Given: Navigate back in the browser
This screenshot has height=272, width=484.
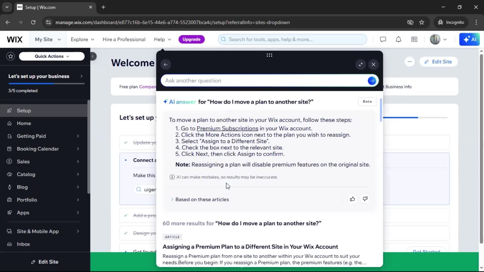Looking at the screenshot, I should [x=8, y=22].
